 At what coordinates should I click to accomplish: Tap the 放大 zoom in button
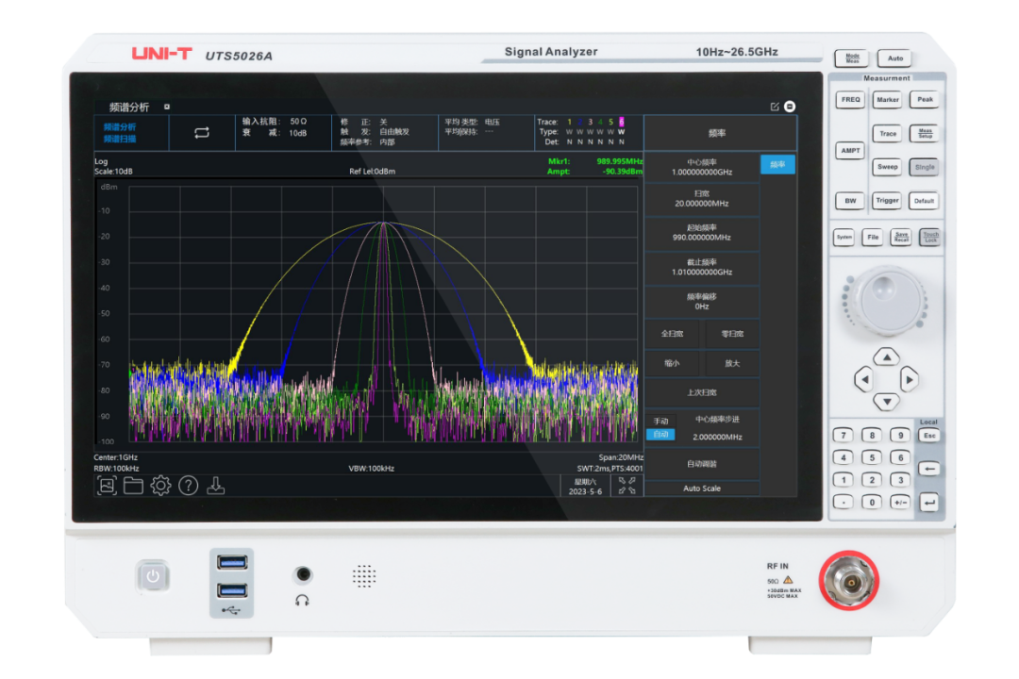[732, 363]
